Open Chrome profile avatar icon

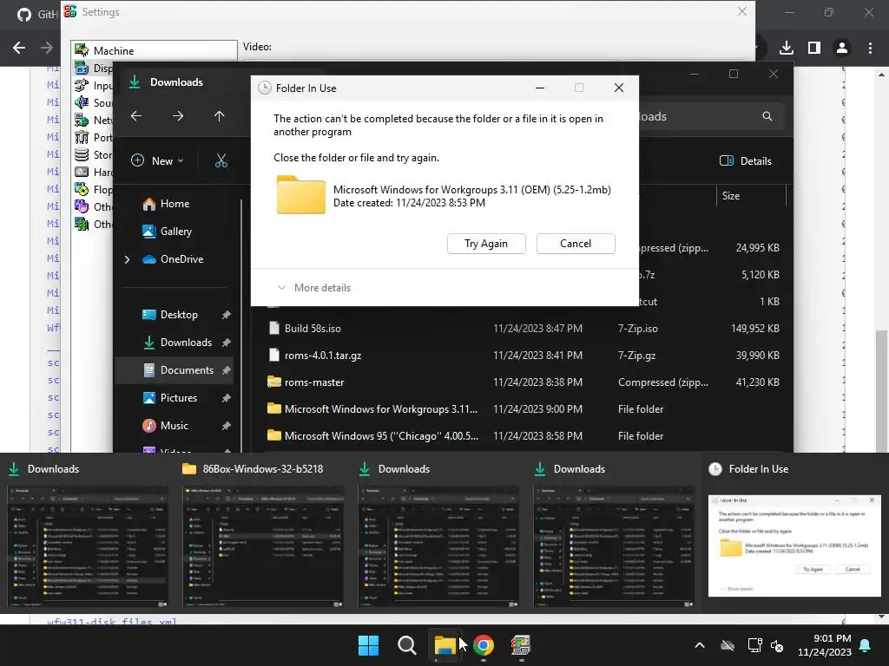point(842,48)
